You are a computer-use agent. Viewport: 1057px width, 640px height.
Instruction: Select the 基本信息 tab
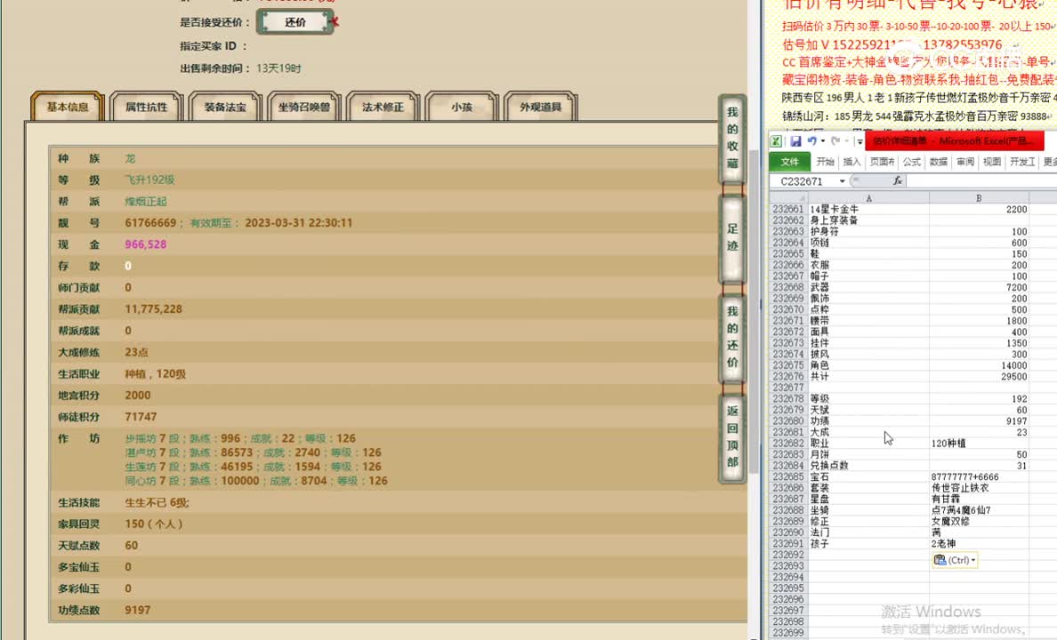[x=68, y=108]
